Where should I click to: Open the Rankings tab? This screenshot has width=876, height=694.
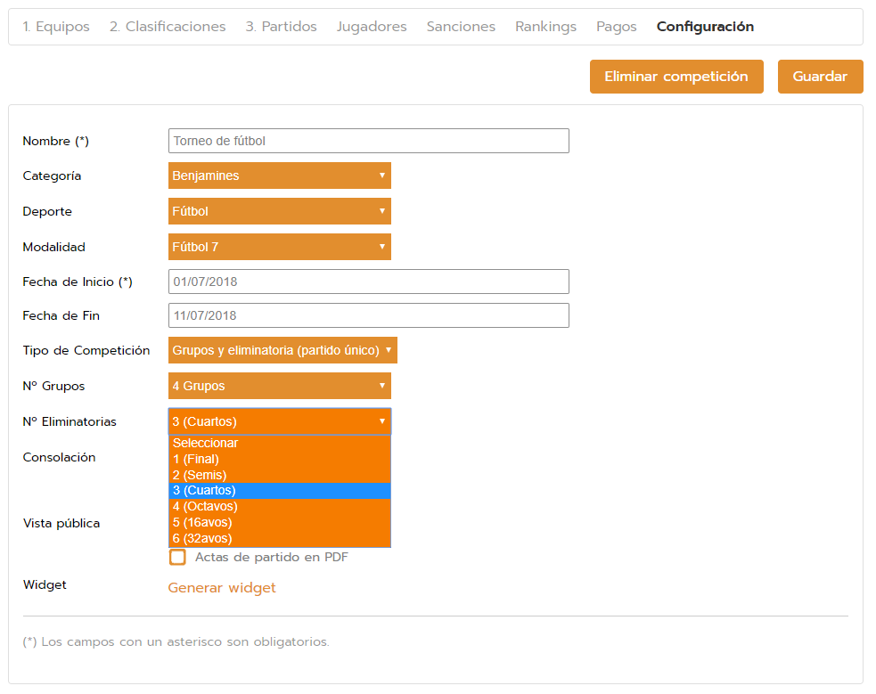coord(545,27)
